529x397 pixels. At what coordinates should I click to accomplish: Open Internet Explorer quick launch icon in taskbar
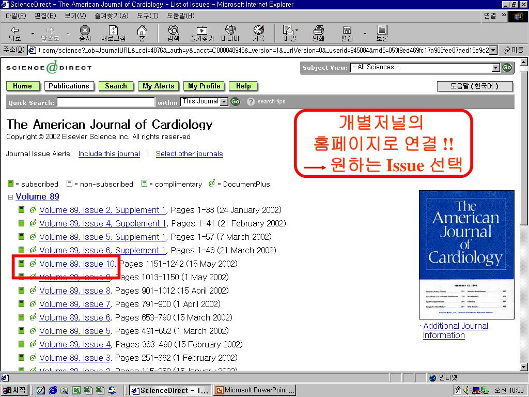[x=53, y=390]
